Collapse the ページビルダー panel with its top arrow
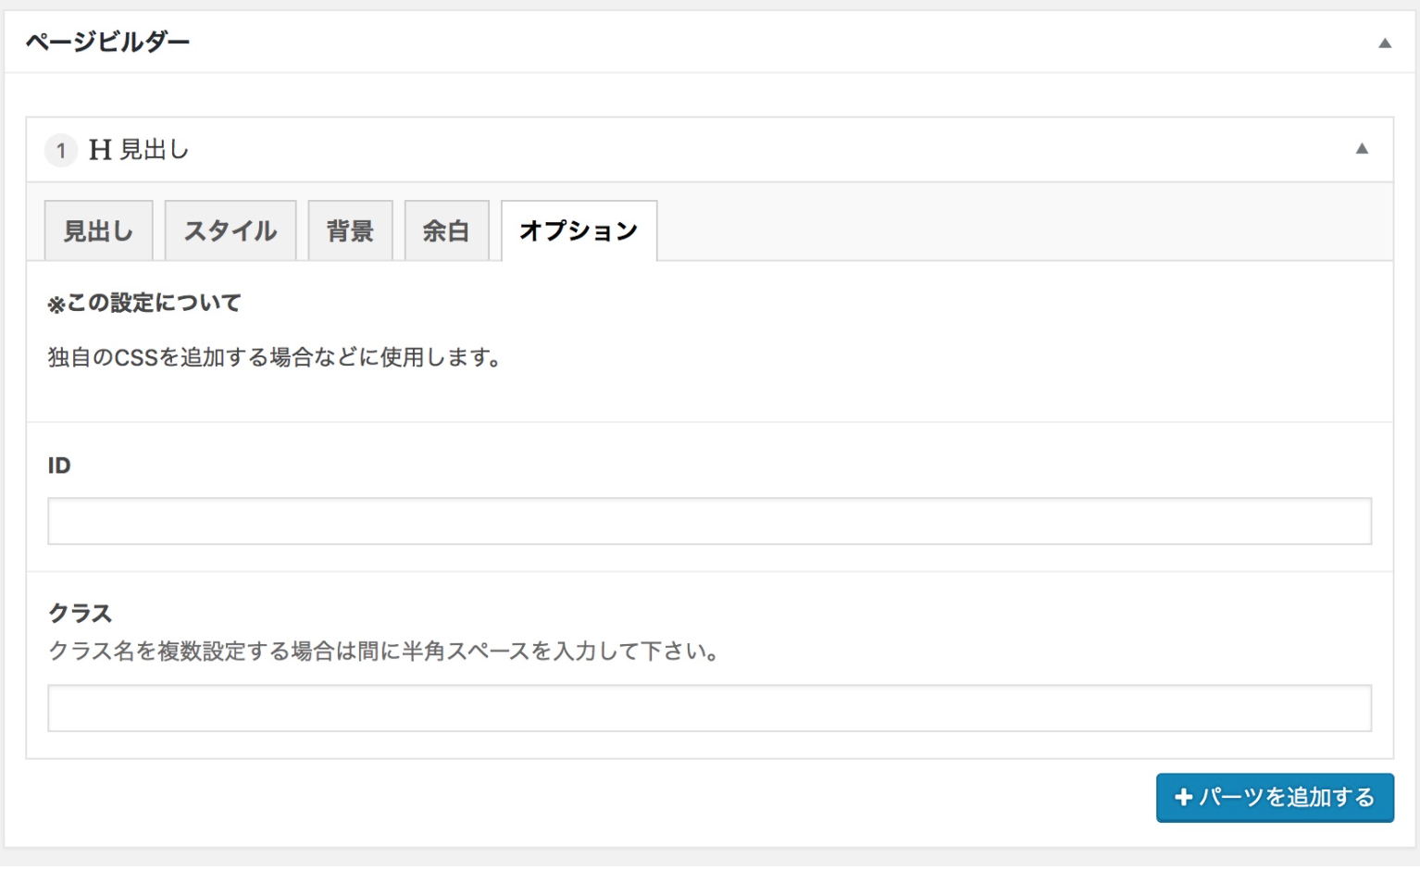 pos(1384,43)
